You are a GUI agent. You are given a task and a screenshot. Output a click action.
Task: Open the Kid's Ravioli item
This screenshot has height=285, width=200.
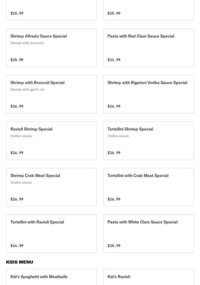(148, 277)
